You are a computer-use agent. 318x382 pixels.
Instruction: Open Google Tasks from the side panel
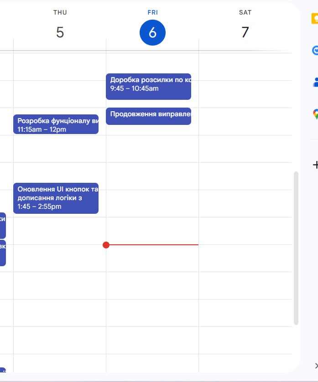tap(314, 51)
